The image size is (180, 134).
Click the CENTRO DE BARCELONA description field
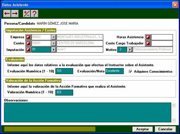pos(80,43)
